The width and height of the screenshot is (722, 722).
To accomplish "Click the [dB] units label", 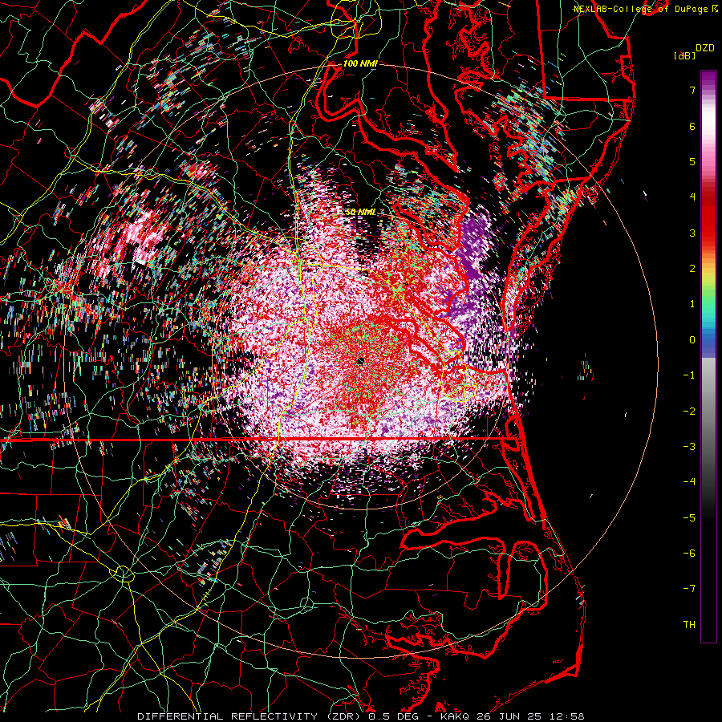I will [683, 55].
